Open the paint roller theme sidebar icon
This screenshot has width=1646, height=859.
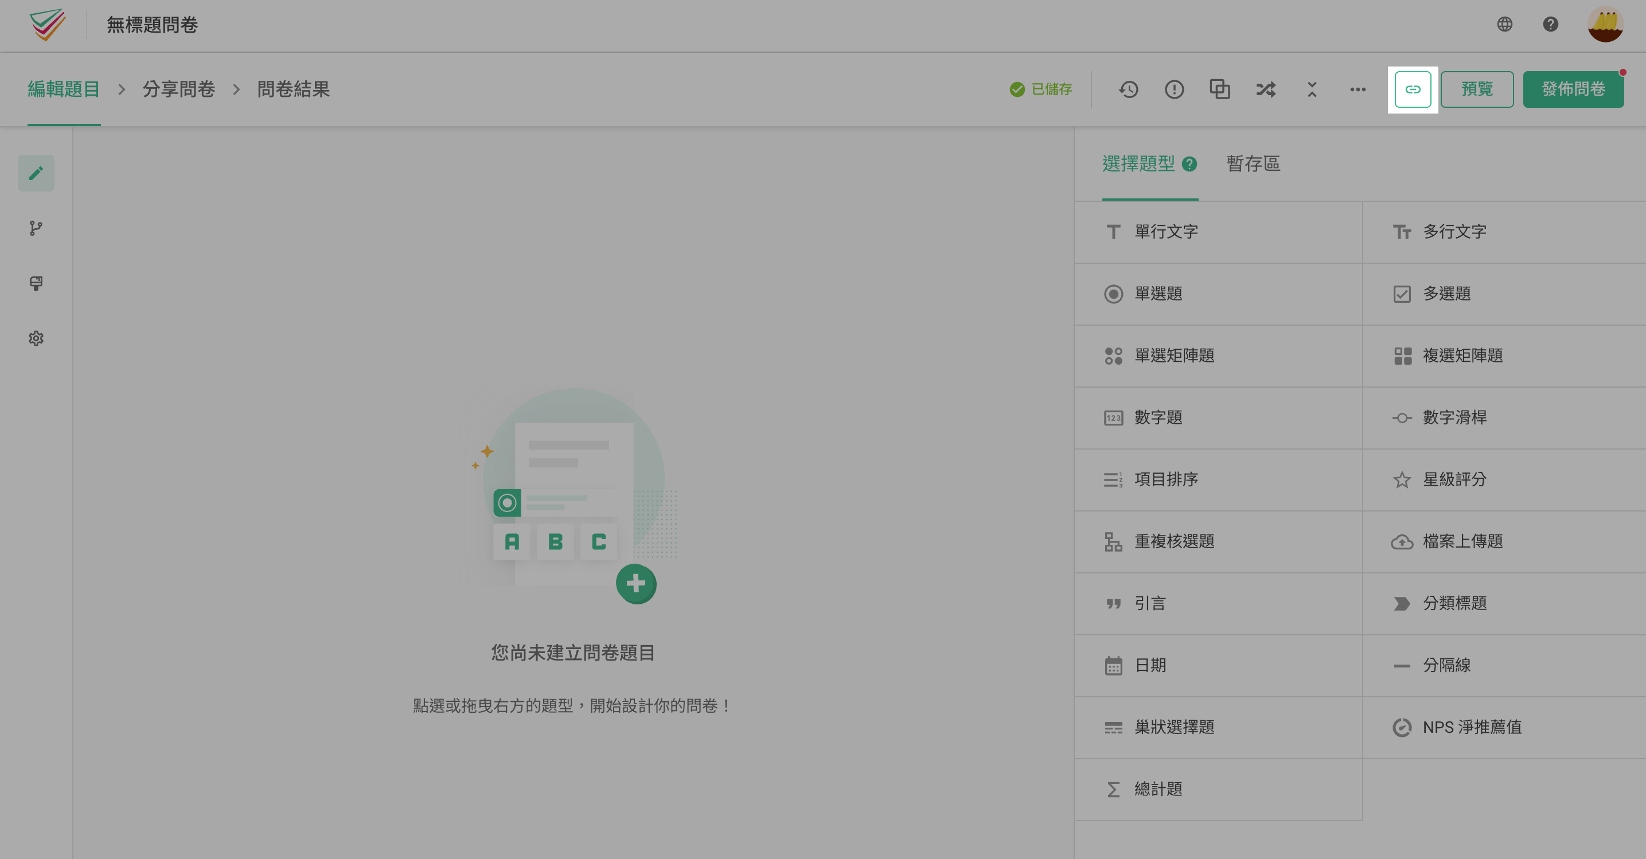tap(36, 284)
